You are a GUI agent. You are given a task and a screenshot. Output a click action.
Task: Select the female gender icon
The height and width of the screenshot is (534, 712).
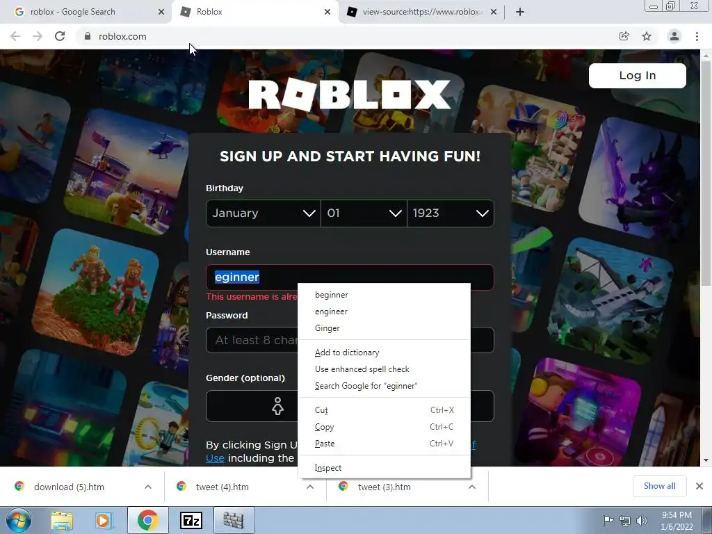(277, 406)
